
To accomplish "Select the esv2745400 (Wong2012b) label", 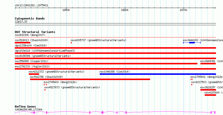I will tap(60, 82).
